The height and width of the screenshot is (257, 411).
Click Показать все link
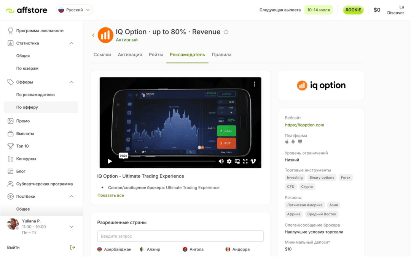(x=111, y=195)
